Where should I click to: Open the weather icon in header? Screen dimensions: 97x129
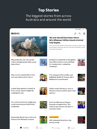point(75,34)
